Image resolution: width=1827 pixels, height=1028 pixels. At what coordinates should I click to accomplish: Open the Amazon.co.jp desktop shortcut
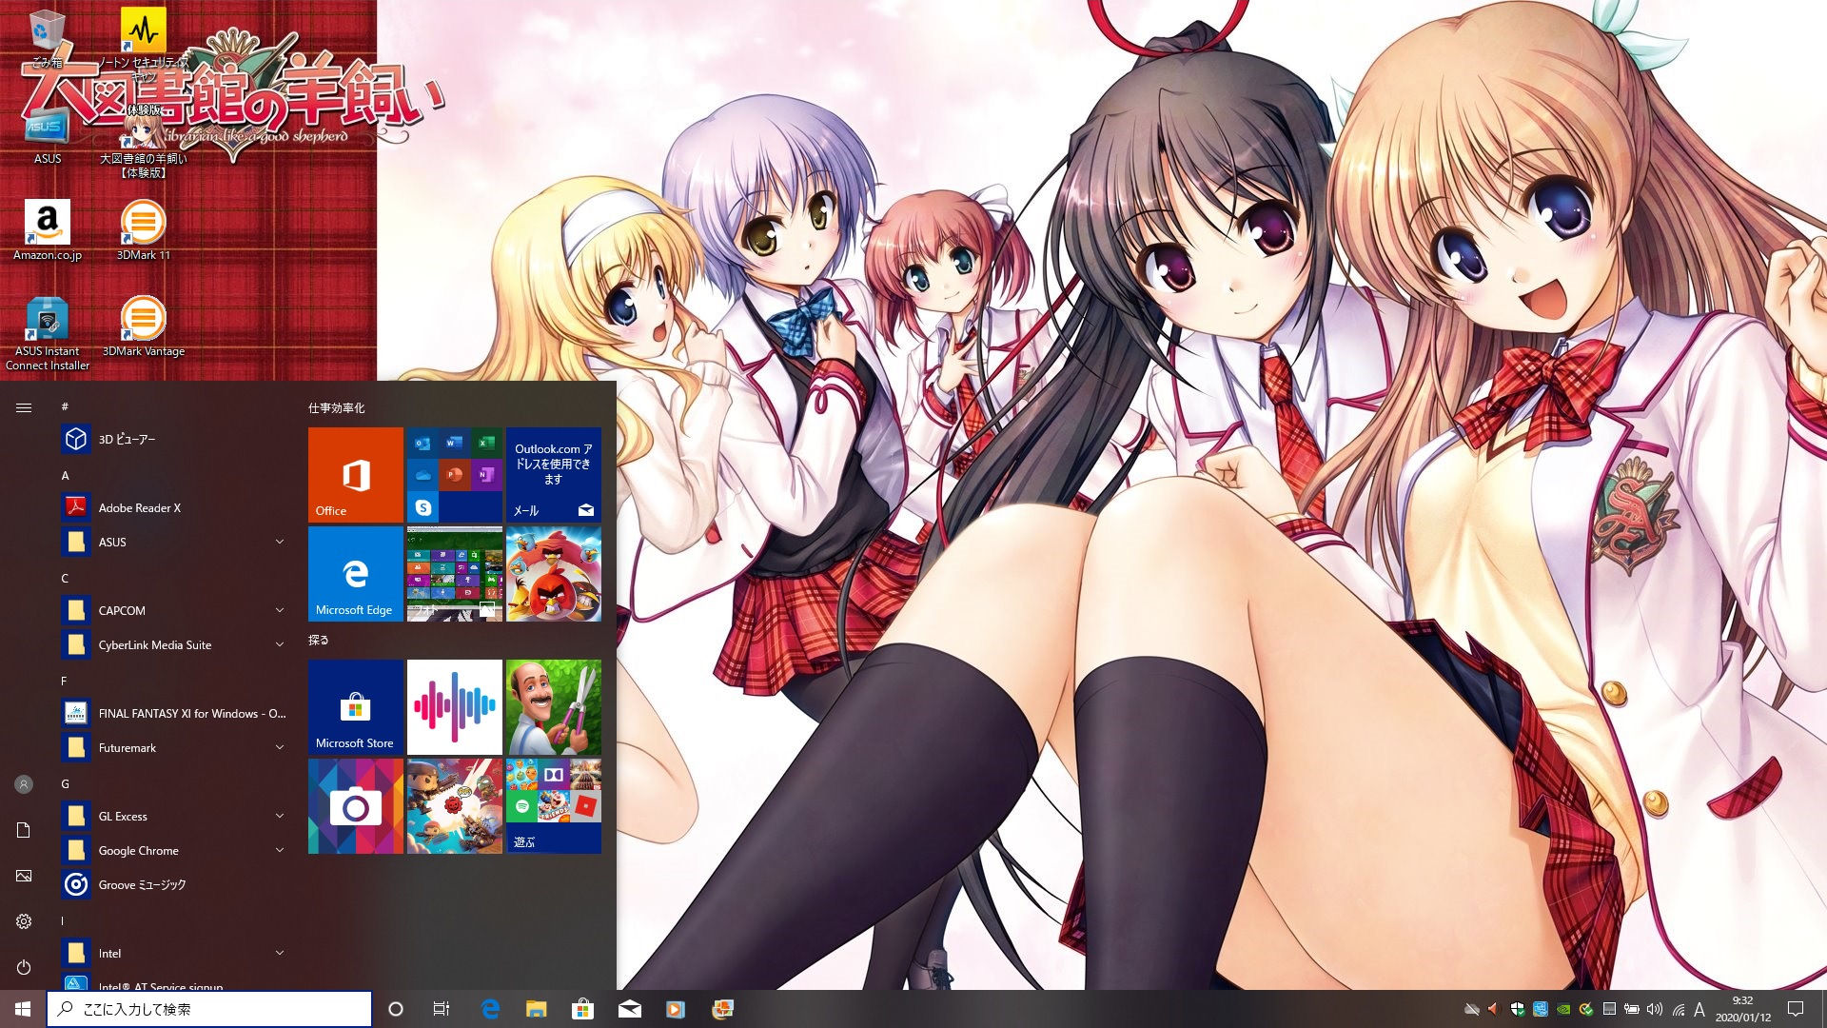pyautogui.click(x=47, y=230)
